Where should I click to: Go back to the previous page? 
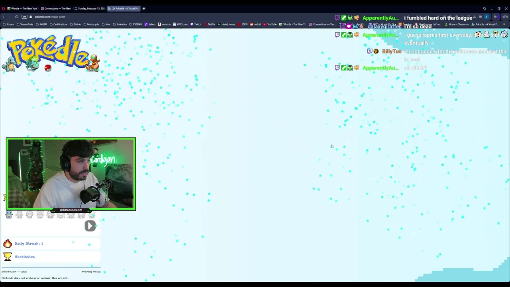3,17
